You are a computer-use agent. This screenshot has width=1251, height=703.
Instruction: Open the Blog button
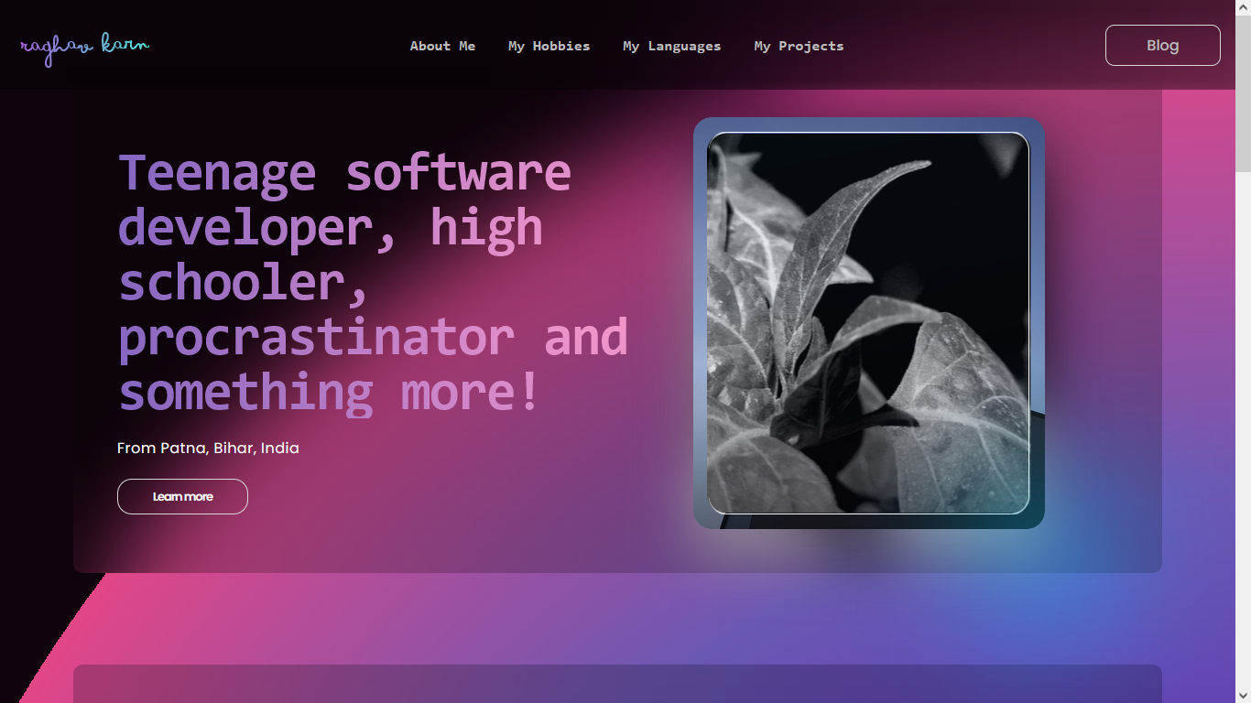point(1162,46)
